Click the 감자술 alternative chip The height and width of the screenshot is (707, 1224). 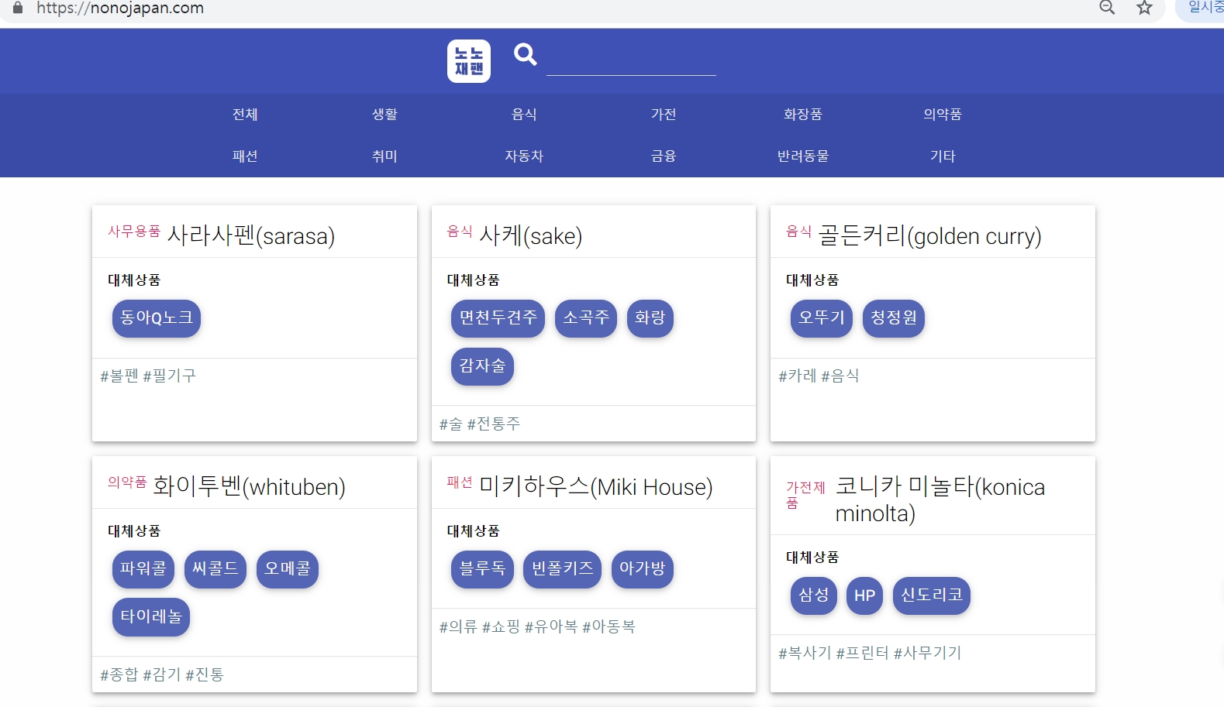482,366
